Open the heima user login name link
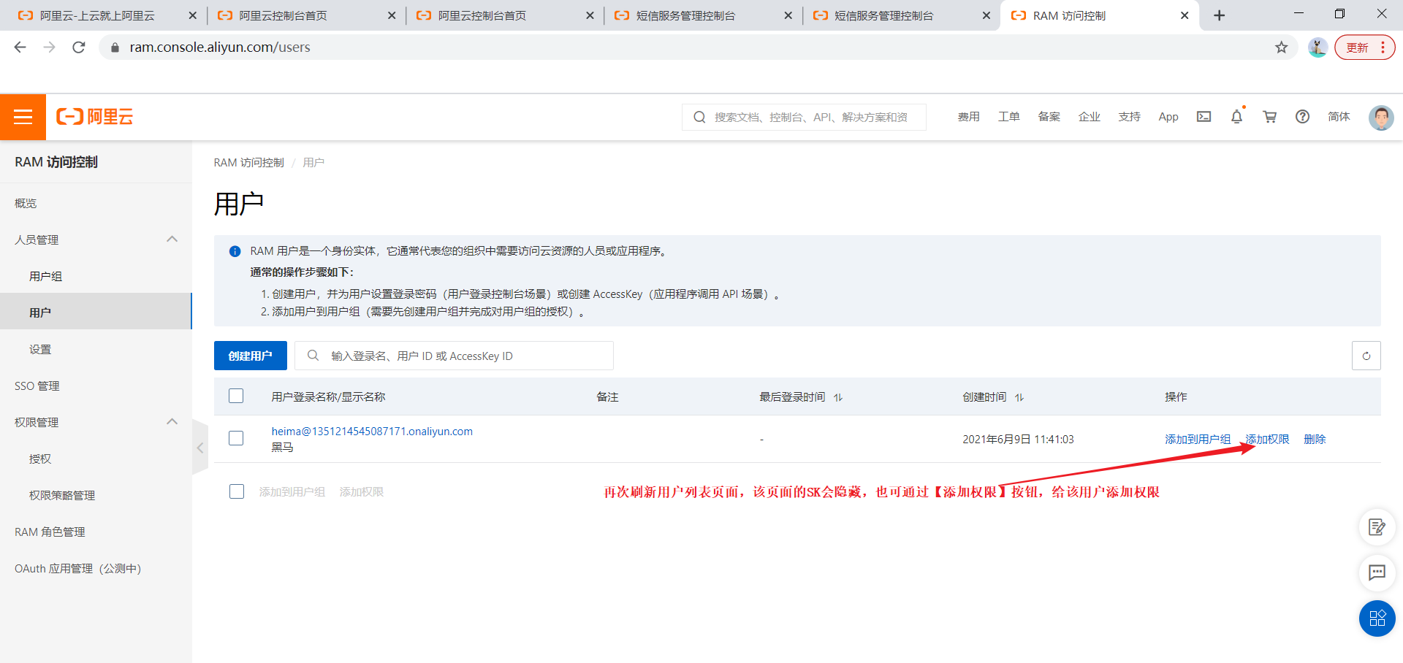 point(372,432)
